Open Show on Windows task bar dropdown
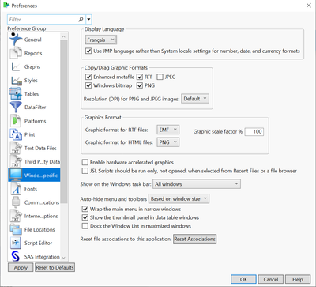 [x=197, y=184]
